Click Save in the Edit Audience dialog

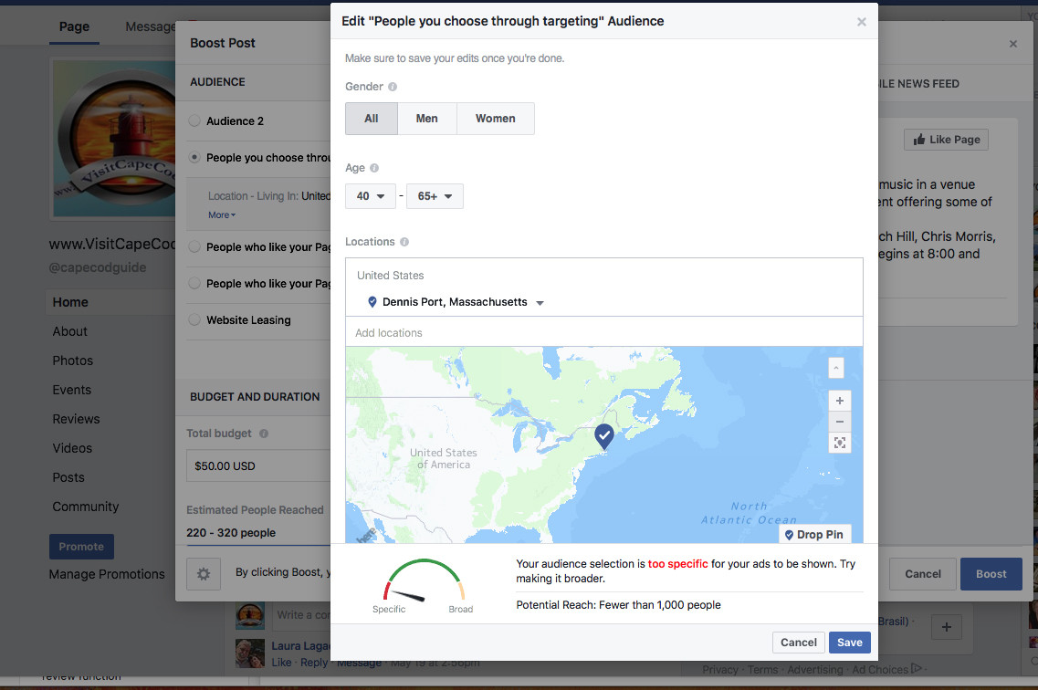pos(849,643)
